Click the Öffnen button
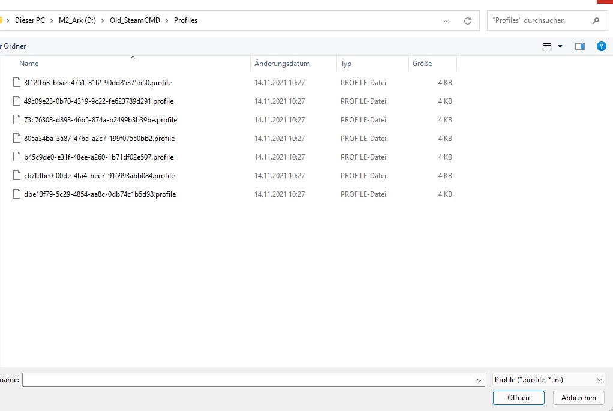Viewport: 613px width, 411px height. pyautogui.click(x=518, y=398)
